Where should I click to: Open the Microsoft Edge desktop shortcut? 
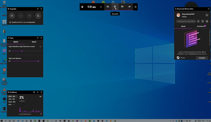click(x=4, y=61)
